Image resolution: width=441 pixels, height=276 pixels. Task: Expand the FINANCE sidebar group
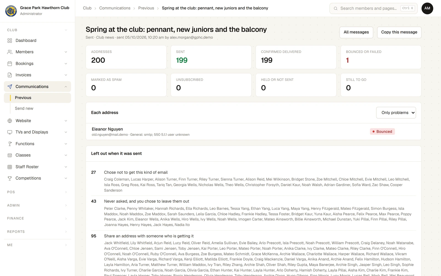coord(37,218)
